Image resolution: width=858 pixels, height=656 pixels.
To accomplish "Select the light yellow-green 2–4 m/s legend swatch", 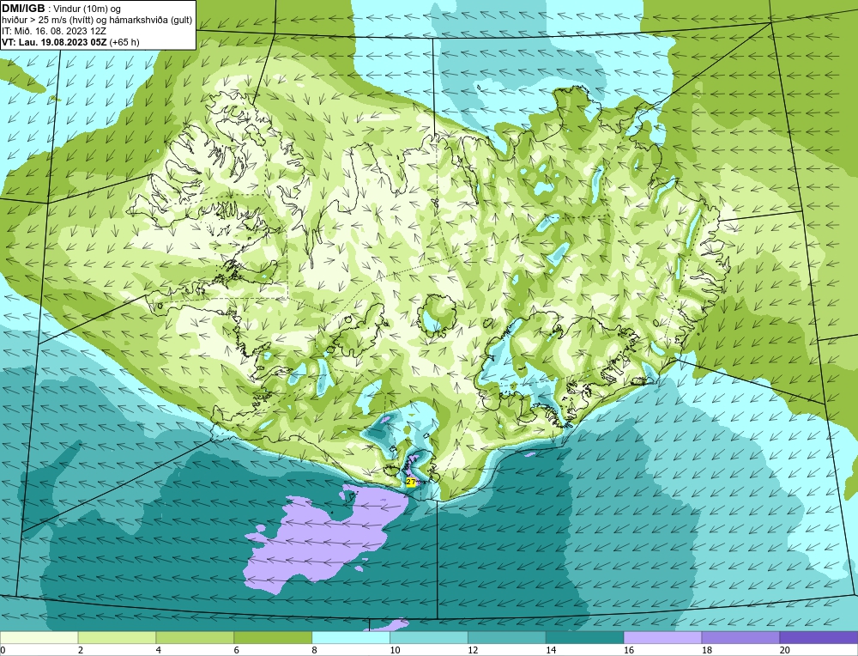I will coord(117,637).
